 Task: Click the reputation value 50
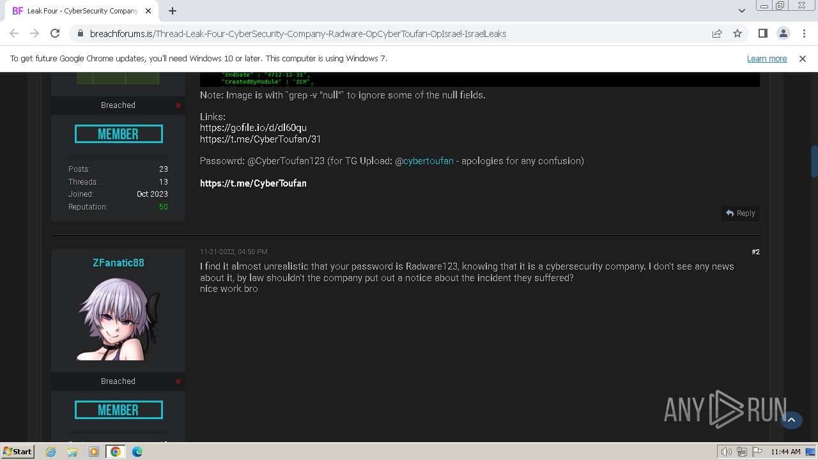click(x=164, y=207)
